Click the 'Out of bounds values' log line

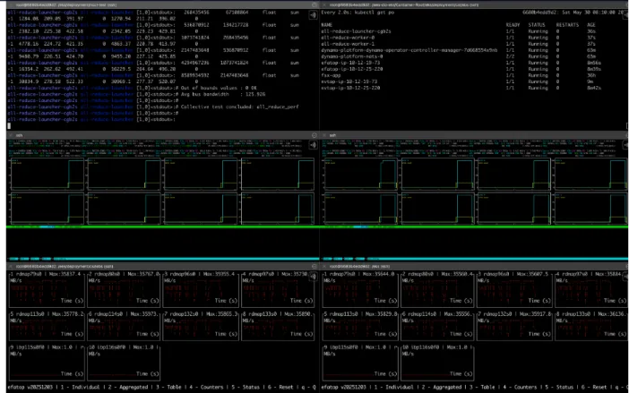219,88
